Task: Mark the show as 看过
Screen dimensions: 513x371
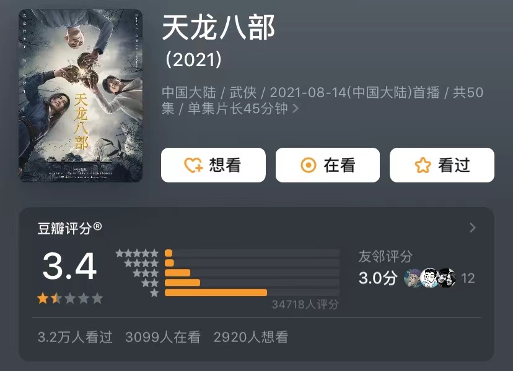Action: [x=442, y=165]
